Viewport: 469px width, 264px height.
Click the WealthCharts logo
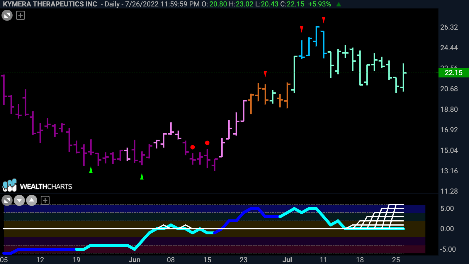[37, 186]
